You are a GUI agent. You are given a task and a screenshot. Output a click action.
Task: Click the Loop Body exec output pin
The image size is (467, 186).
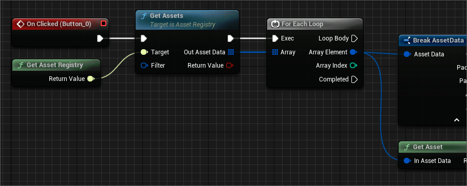(x=354, y=38)
